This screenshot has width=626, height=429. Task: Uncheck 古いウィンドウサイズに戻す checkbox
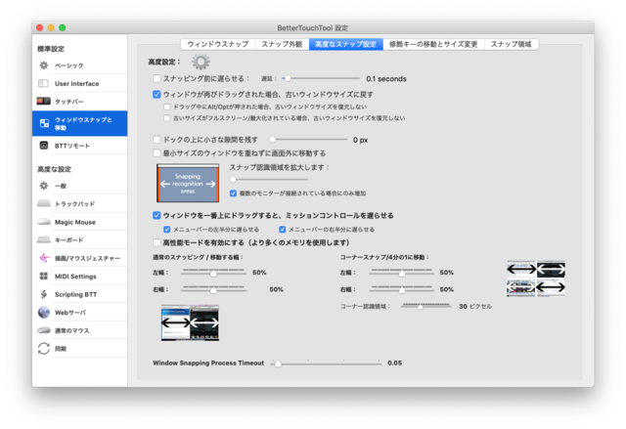click(x=156, y=95)
